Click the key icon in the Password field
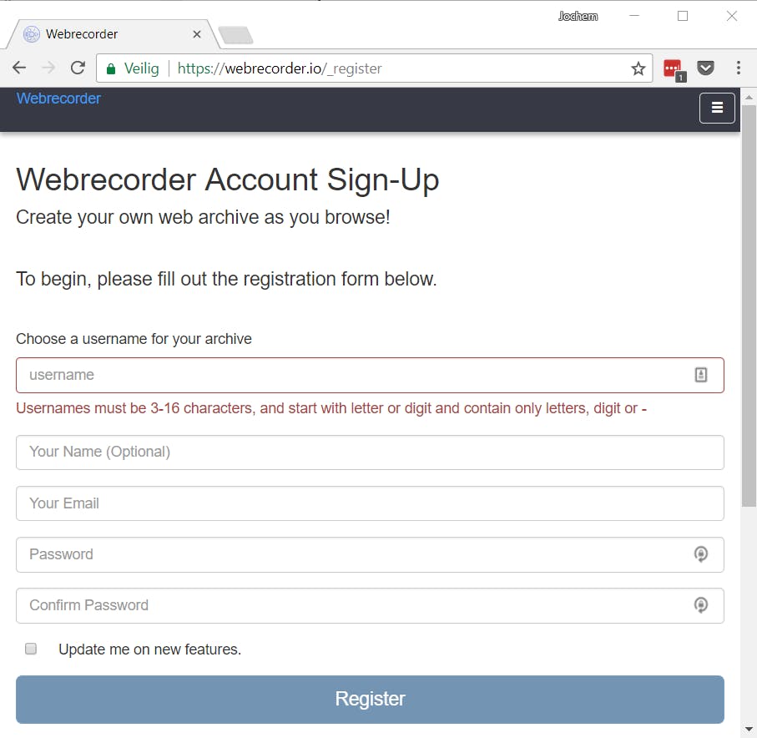The width and height of the screenshot is (757, 738). coord(701,554)
